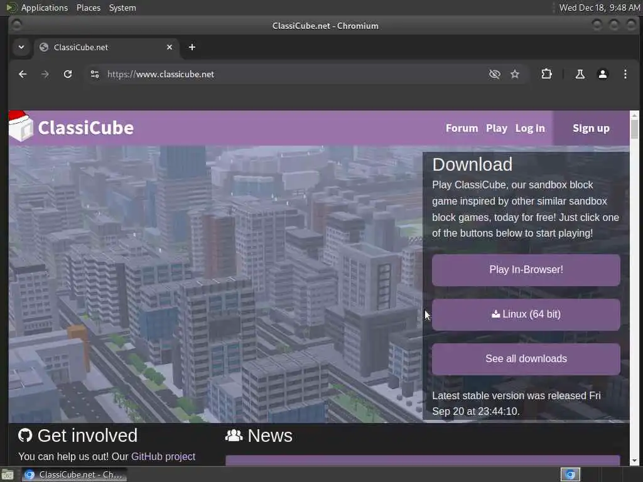Screen dimensions: 643x482
Task: Click the Download heading
Action: [472, 164]
